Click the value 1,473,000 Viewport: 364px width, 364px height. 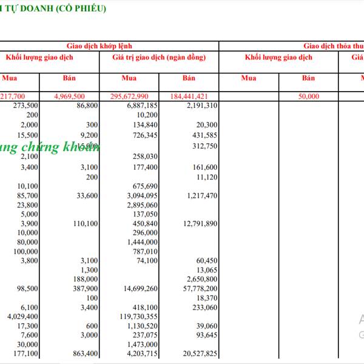(x=142, y=345)
